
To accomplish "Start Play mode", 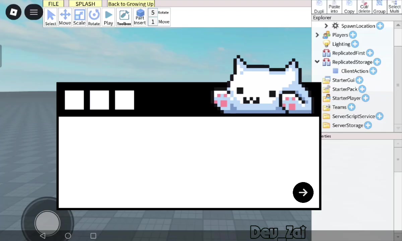I will click(x=108, y=17).
